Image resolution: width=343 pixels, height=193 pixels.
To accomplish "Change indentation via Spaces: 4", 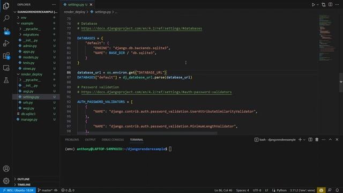I will [x=242, y=190].
